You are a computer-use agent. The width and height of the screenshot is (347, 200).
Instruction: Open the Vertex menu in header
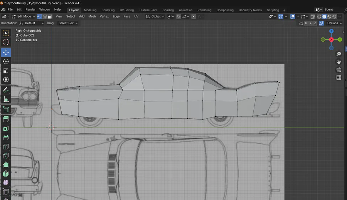(104, 17)
